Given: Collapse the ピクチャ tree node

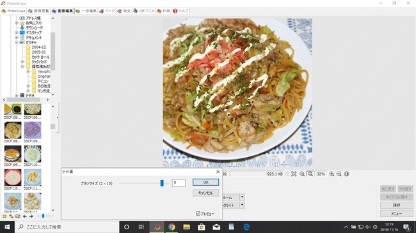Looking at the screenshot, I should [17, 42].
